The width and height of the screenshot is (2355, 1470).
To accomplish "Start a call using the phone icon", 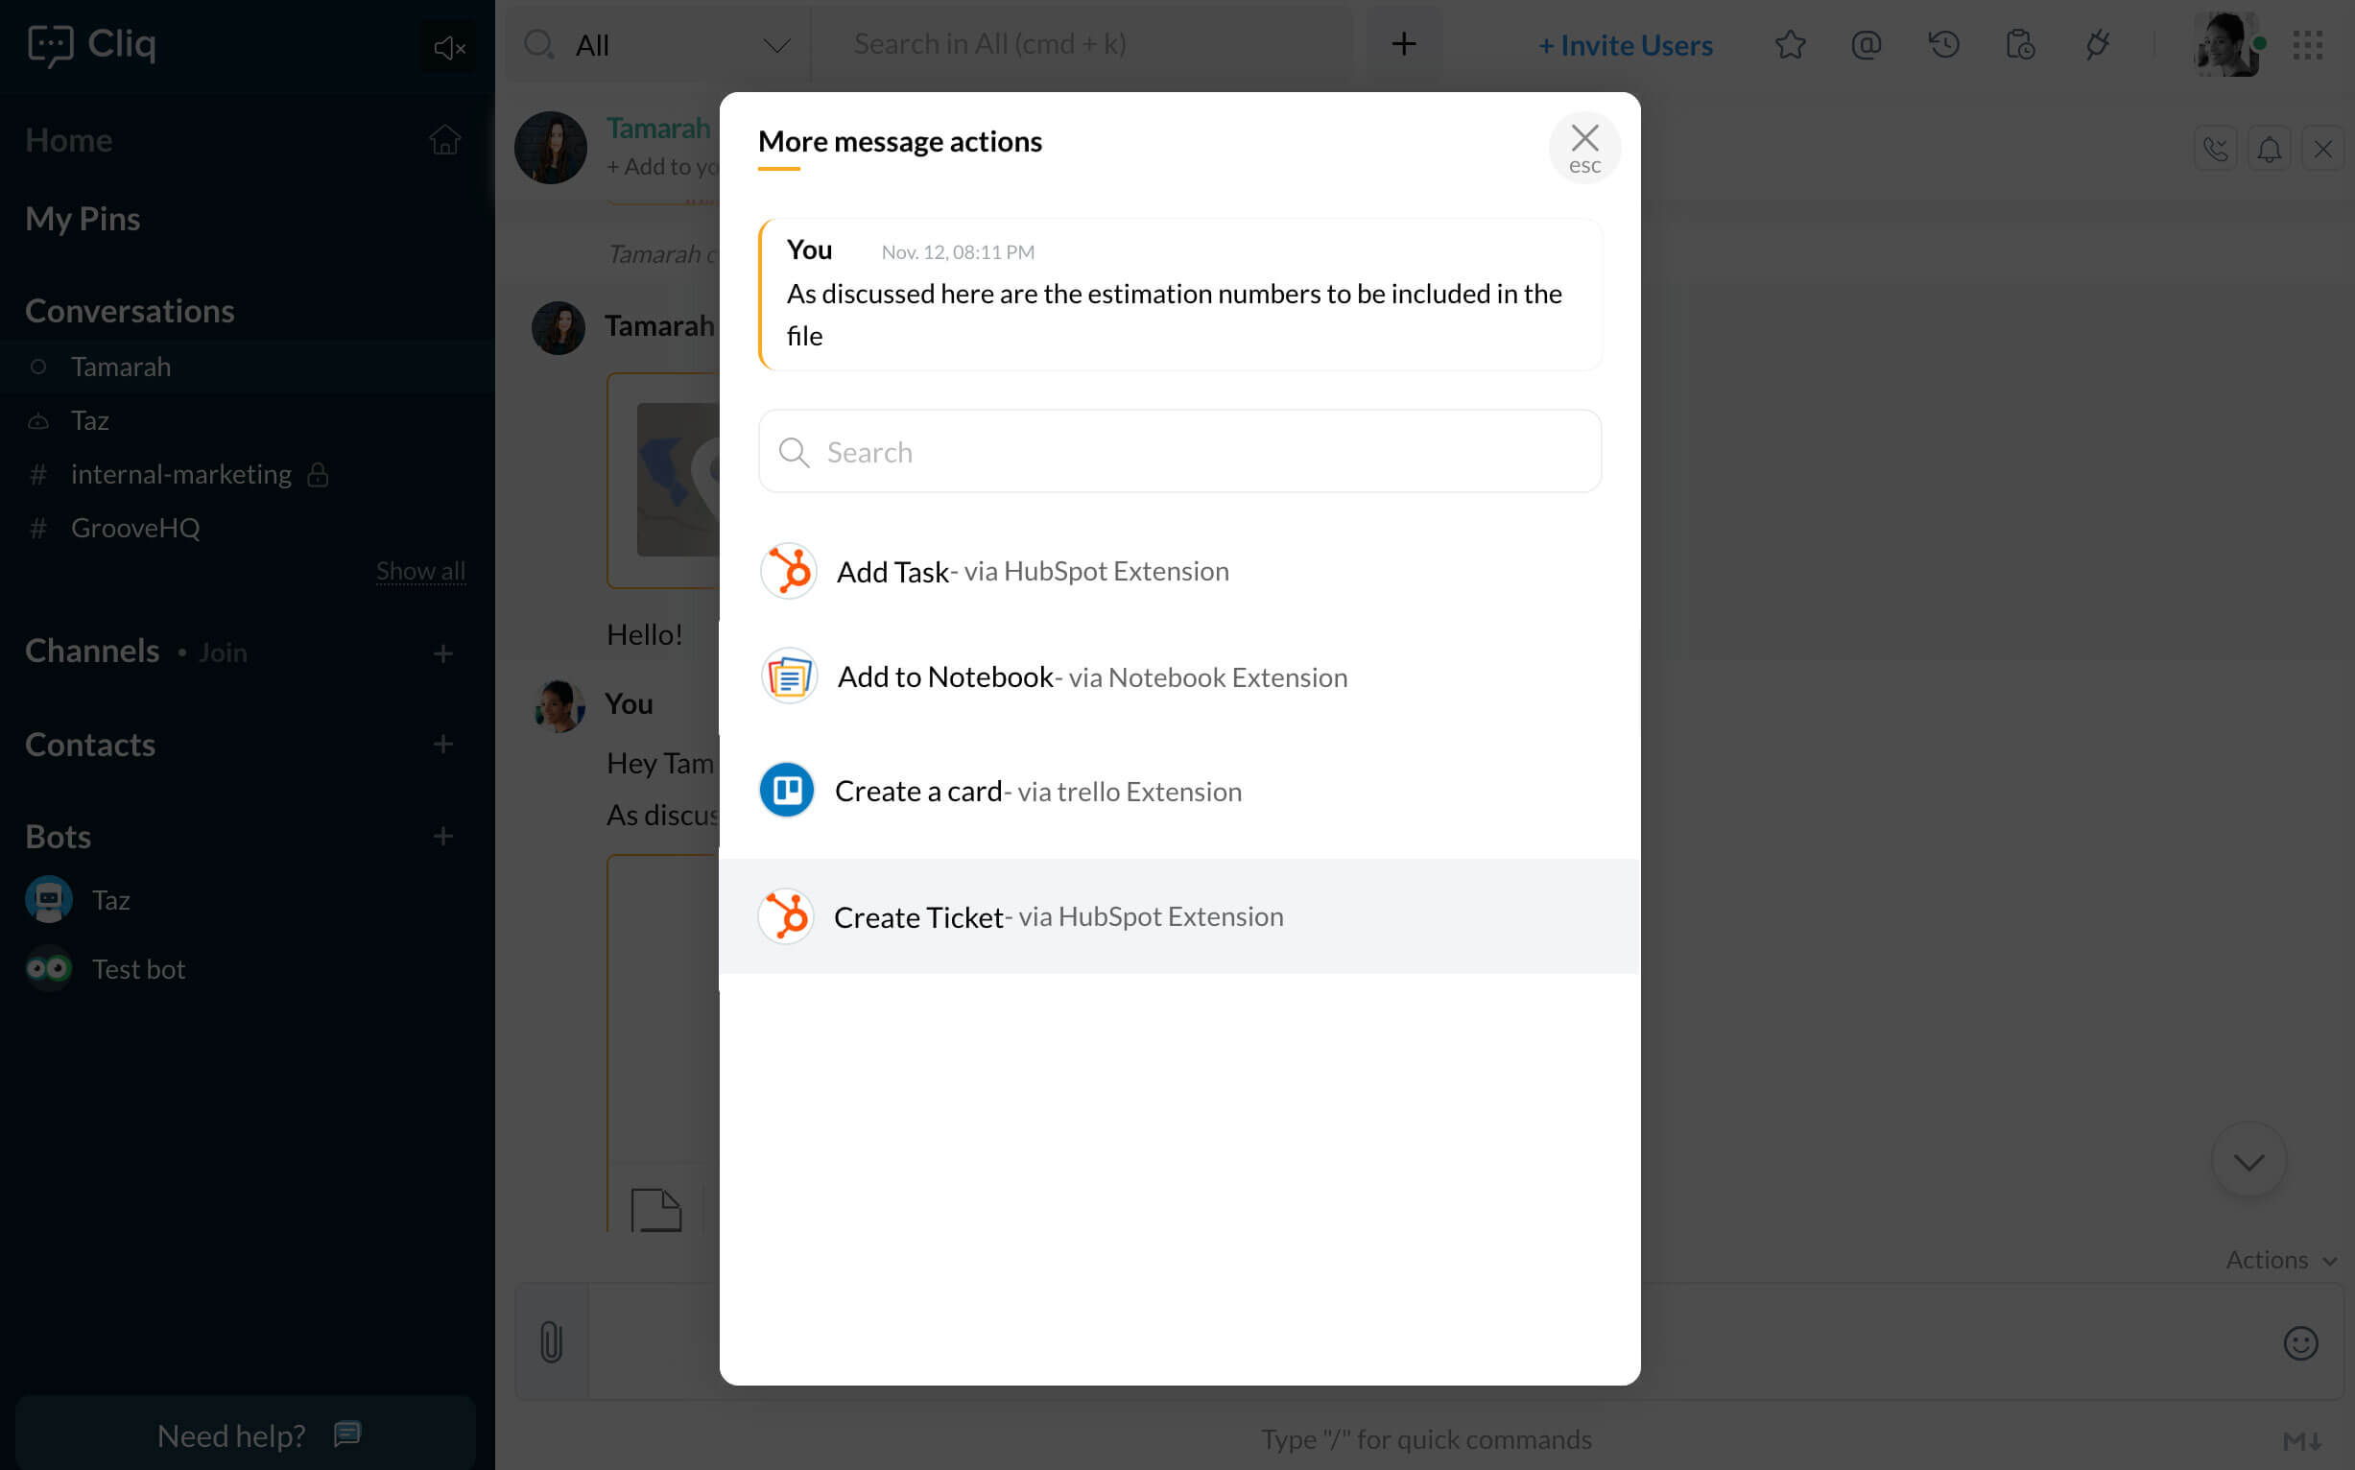I will tap(2215, 148).
